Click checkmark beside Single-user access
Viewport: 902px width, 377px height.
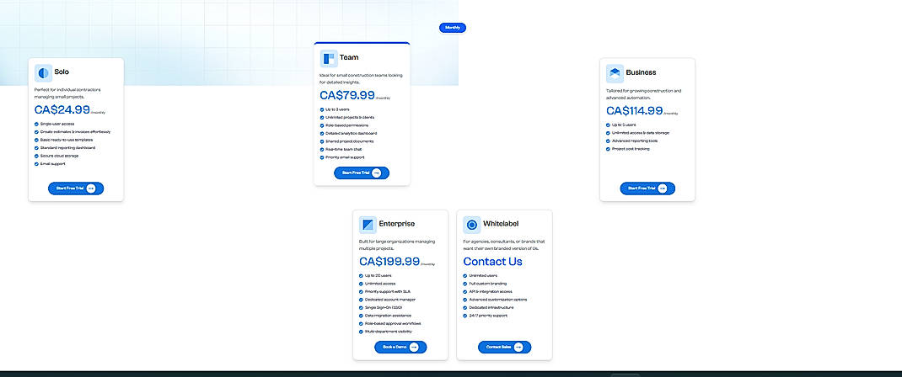pyautogui.click(x=36, y=124)
